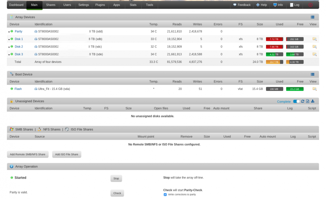
Task: Click the Disk 2 green status indicator
Action: click(x=12, y=47)
